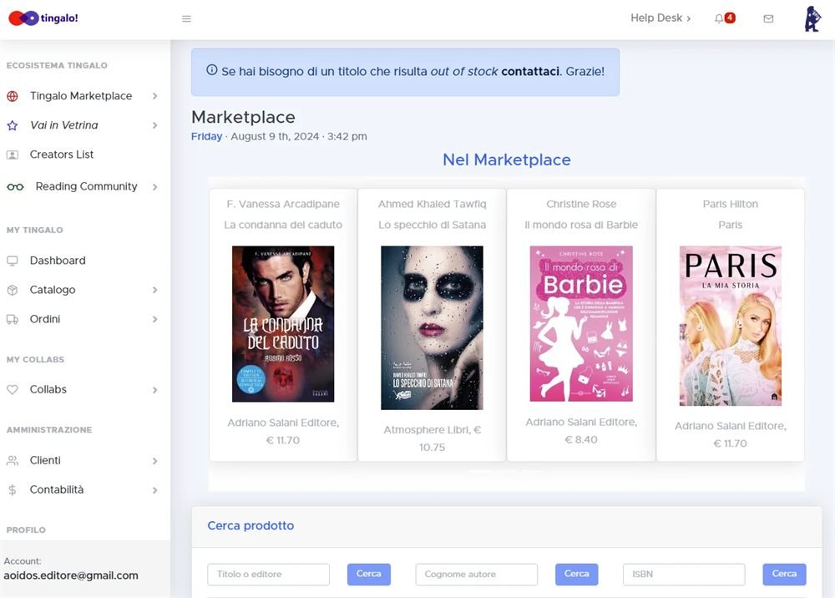This screenshot has height=598, width=835.
Task: Click account email aoidos.editore@gmail.com
Action: tap(71, 575)
